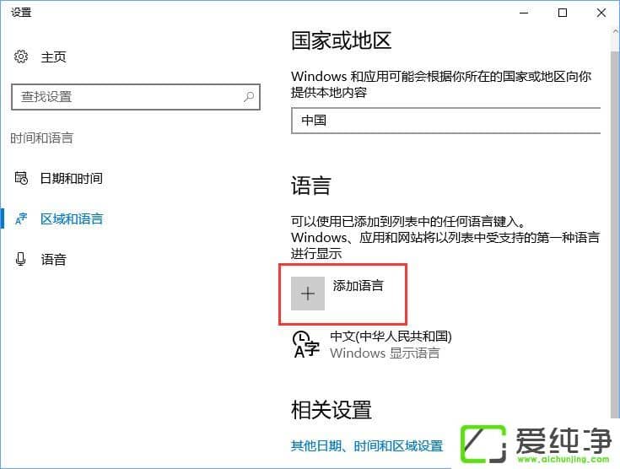Select the 中文(中华人民共和国) language entry
This screenshot has width=620, height=469.
pyautogui.click(x=391, y=337)
